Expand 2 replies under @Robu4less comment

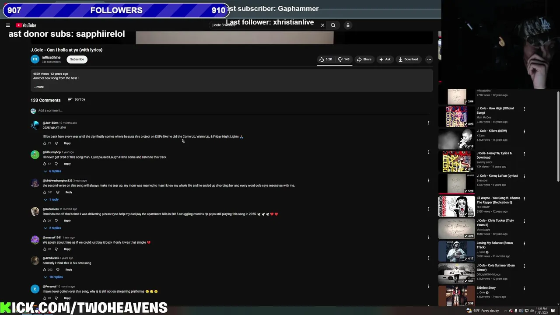[x=52, y=228]
